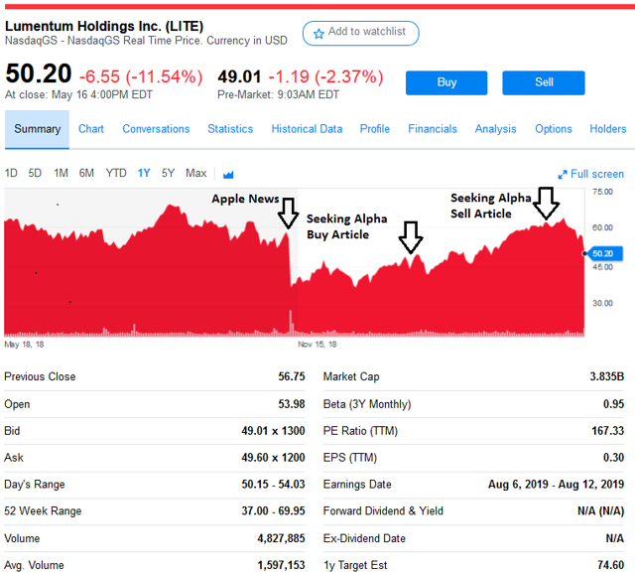Click the May 18, 18 axis date label
Image resolution: width=635 pixels, height=574 pixels.
coord(24,345)
